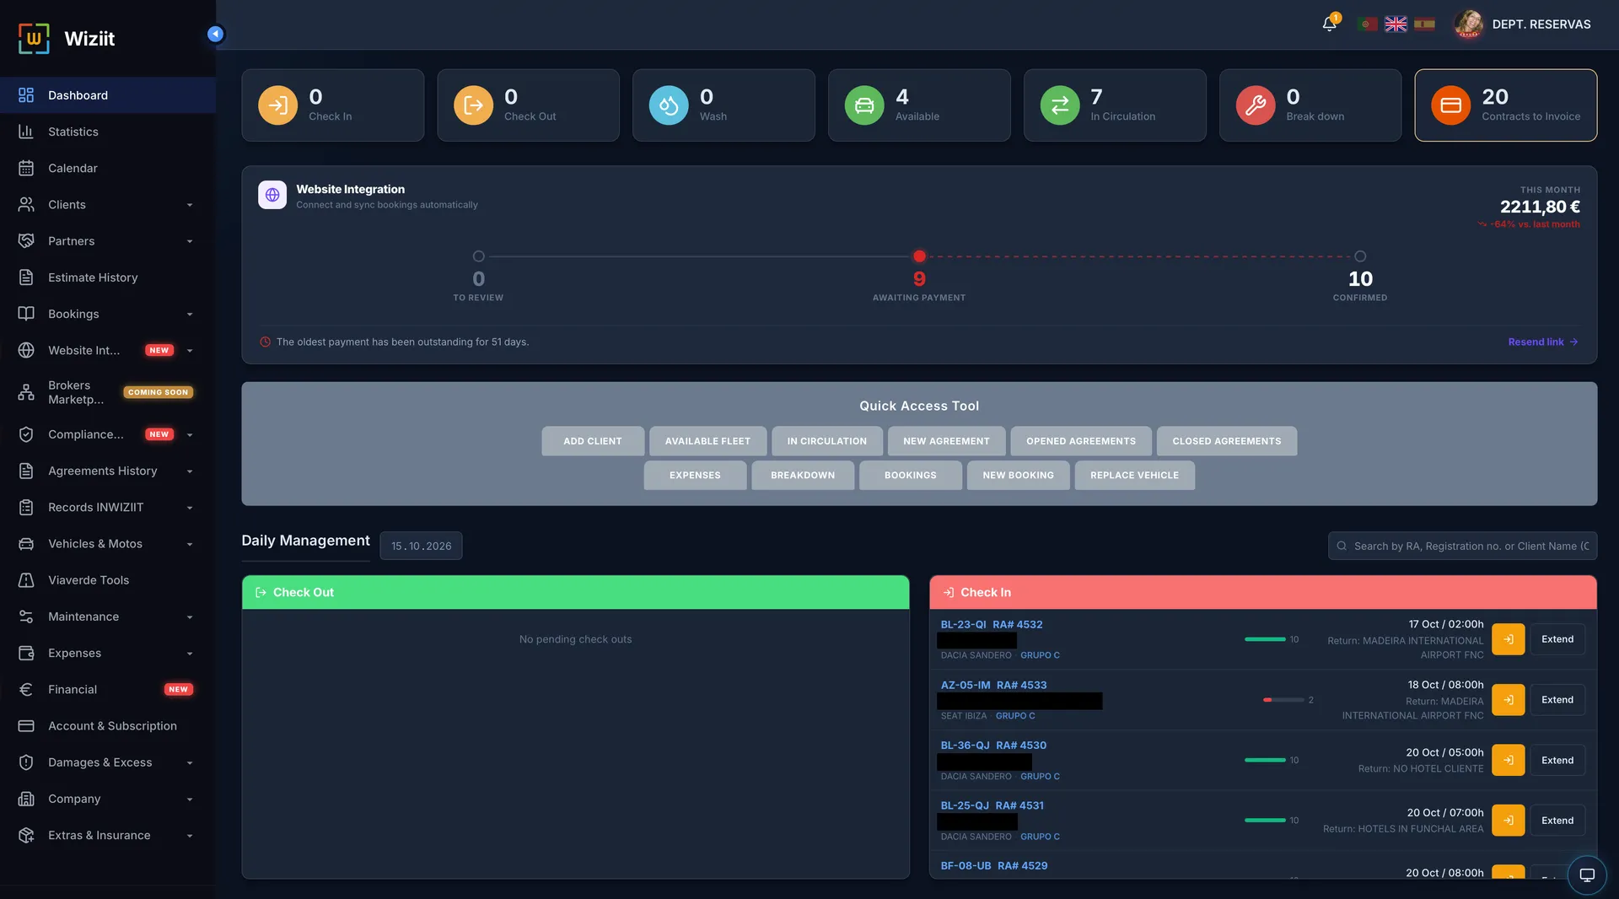Screen dimensions: 1619x899
Task: Open agreement link RA# 4531
Action: click(1019, 806)
